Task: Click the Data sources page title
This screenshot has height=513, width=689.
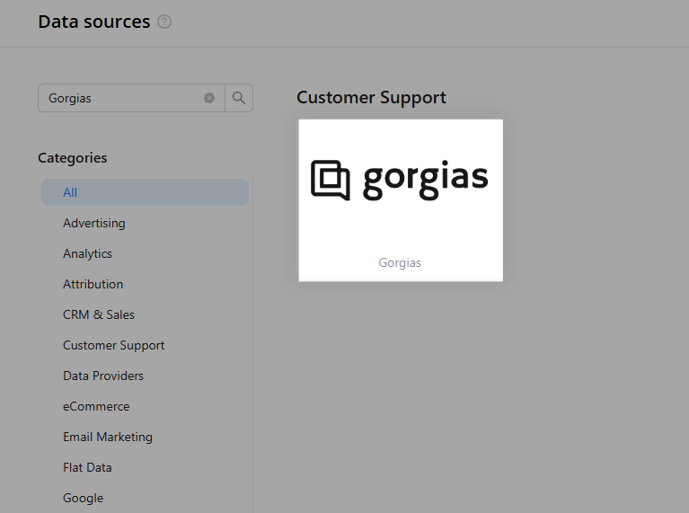Action: [x=94, y=22]
